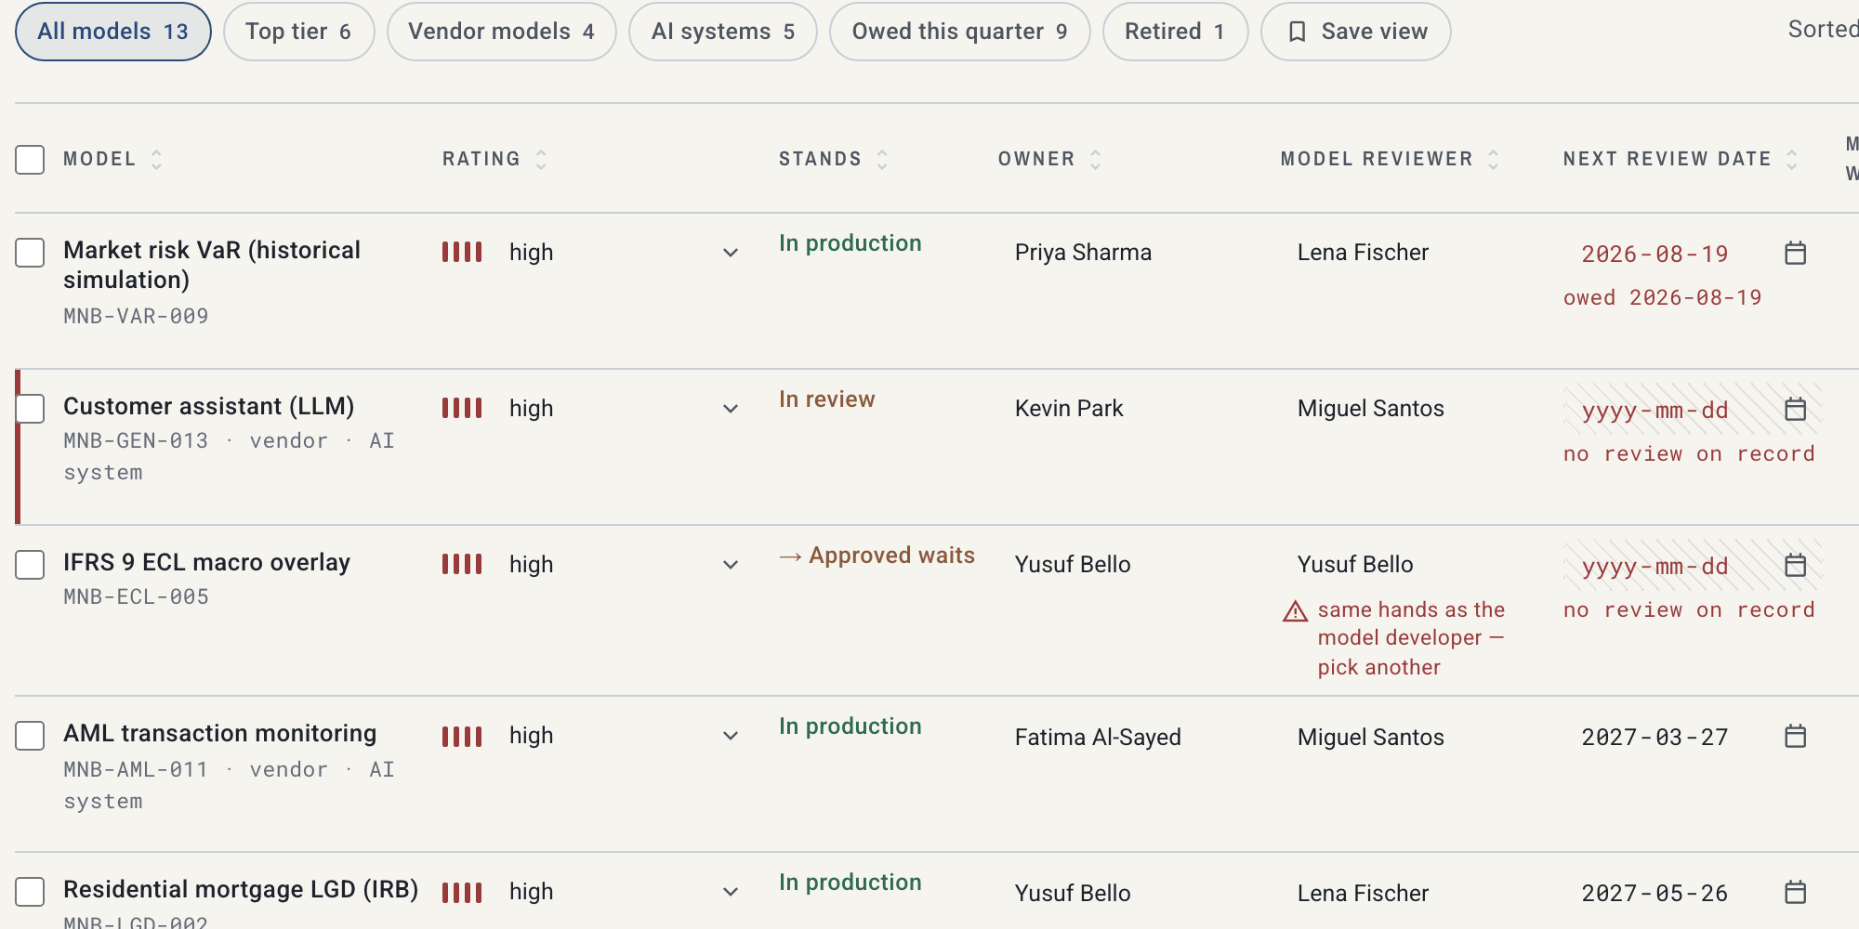Click the reviewer conflict warning triangle icon
The height and width of the screenshot is (929, 1859).
[1295, 611]
